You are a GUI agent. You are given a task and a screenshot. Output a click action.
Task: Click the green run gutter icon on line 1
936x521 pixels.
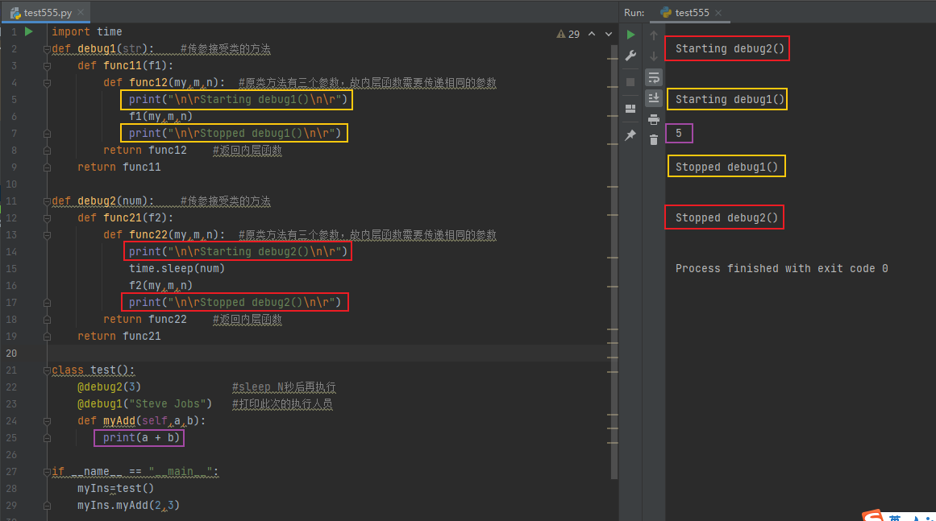tap(29, 31)
